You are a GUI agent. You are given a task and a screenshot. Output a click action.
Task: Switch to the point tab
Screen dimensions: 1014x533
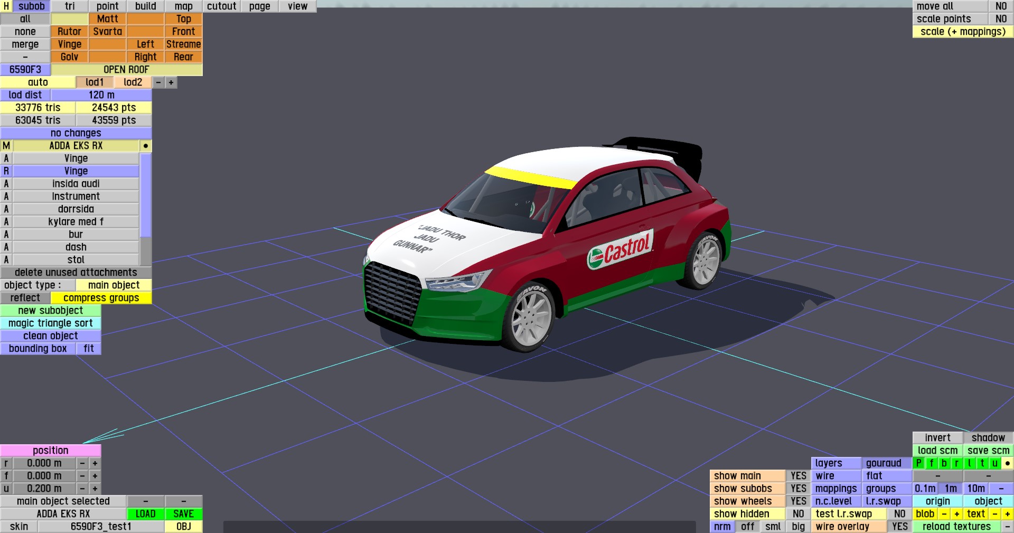point(108,6)
